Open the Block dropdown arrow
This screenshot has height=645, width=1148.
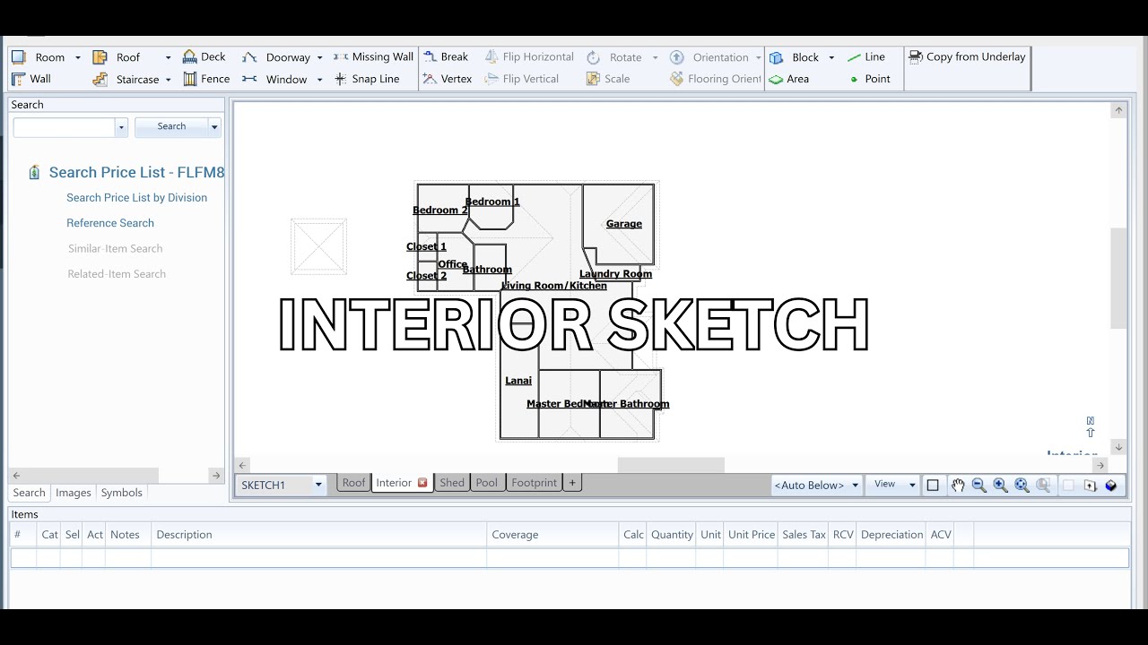pos(831,57)
